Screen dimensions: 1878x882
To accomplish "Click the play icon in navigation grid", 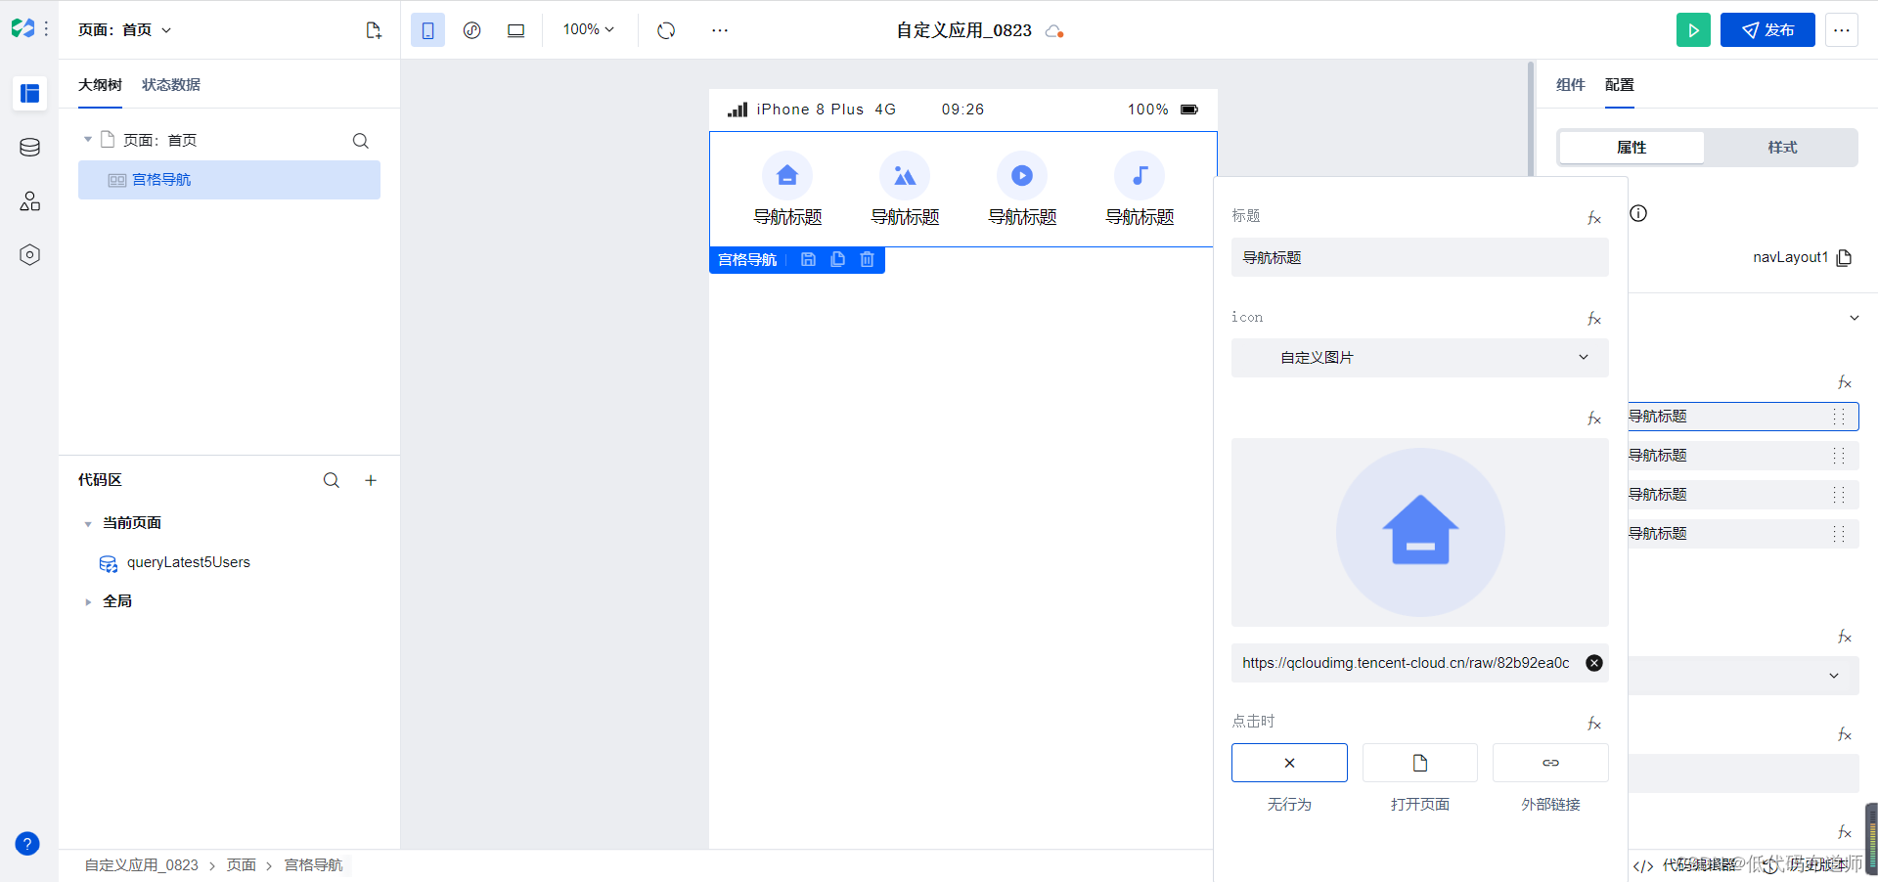I will (1022, 176).
